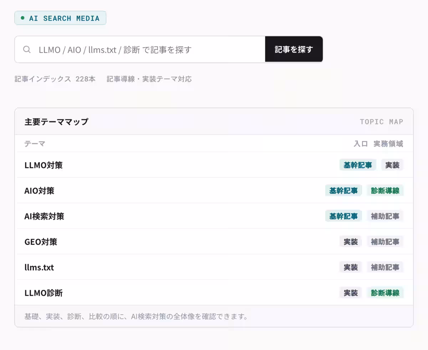428x350 pixels.
Task: Open the llms.txt theme row
Action: click(214, 267)
